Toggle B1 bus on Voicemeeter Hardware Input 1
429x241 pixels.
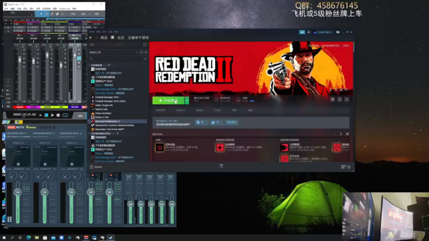(x=26, y=199)
